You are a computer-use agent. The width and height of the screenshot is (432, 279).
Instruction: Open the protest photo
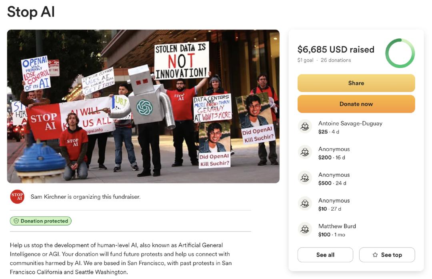pos(143,106)
